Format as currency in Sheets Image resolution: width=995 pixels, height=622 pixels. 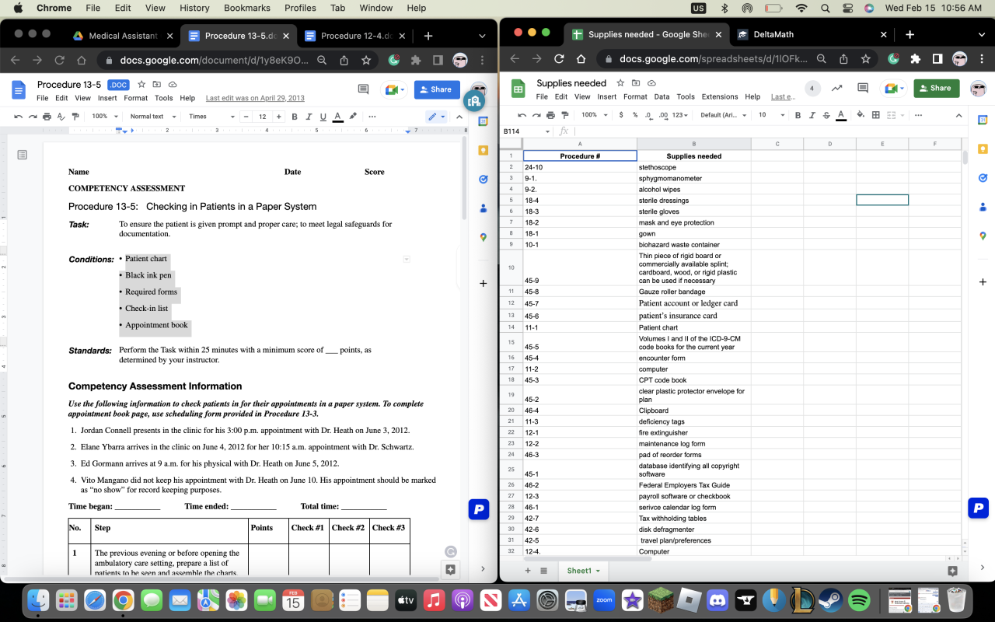pos(620,115)
